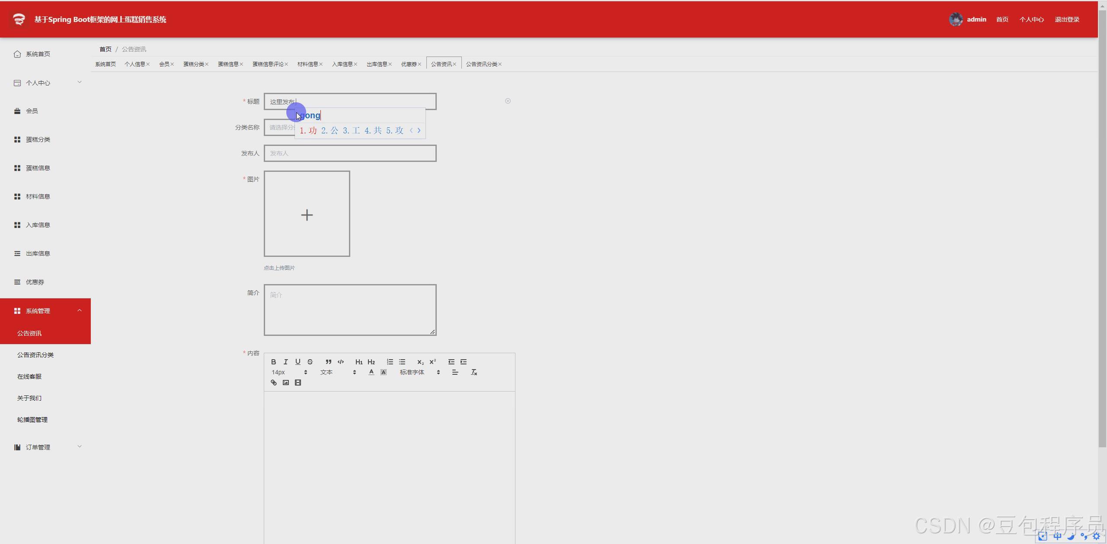Image resolution: width=1107 pixels, height=544 pixels.
Task: Toggle italic formatting in content editor
Action: coord(285,362)
